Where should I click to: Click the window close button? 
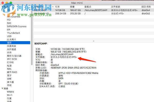pyautogui.click(x=3, y=3)
